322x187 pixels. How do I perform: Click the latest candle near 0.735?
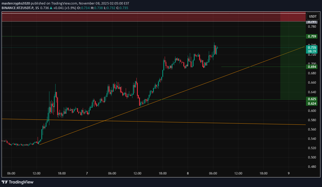coord(218,48)
